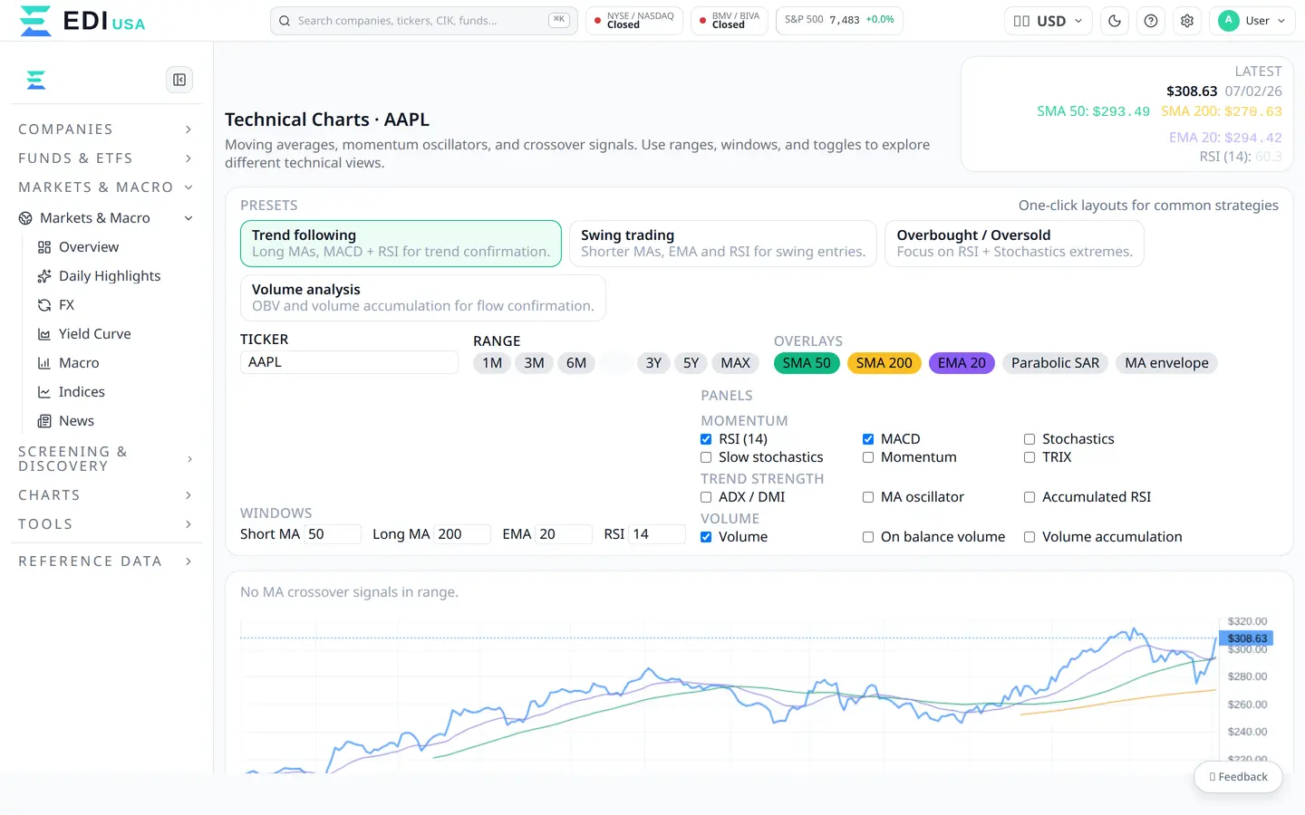Select the 6M range tab
1305x815 pixels.
(x=576, y=363)
